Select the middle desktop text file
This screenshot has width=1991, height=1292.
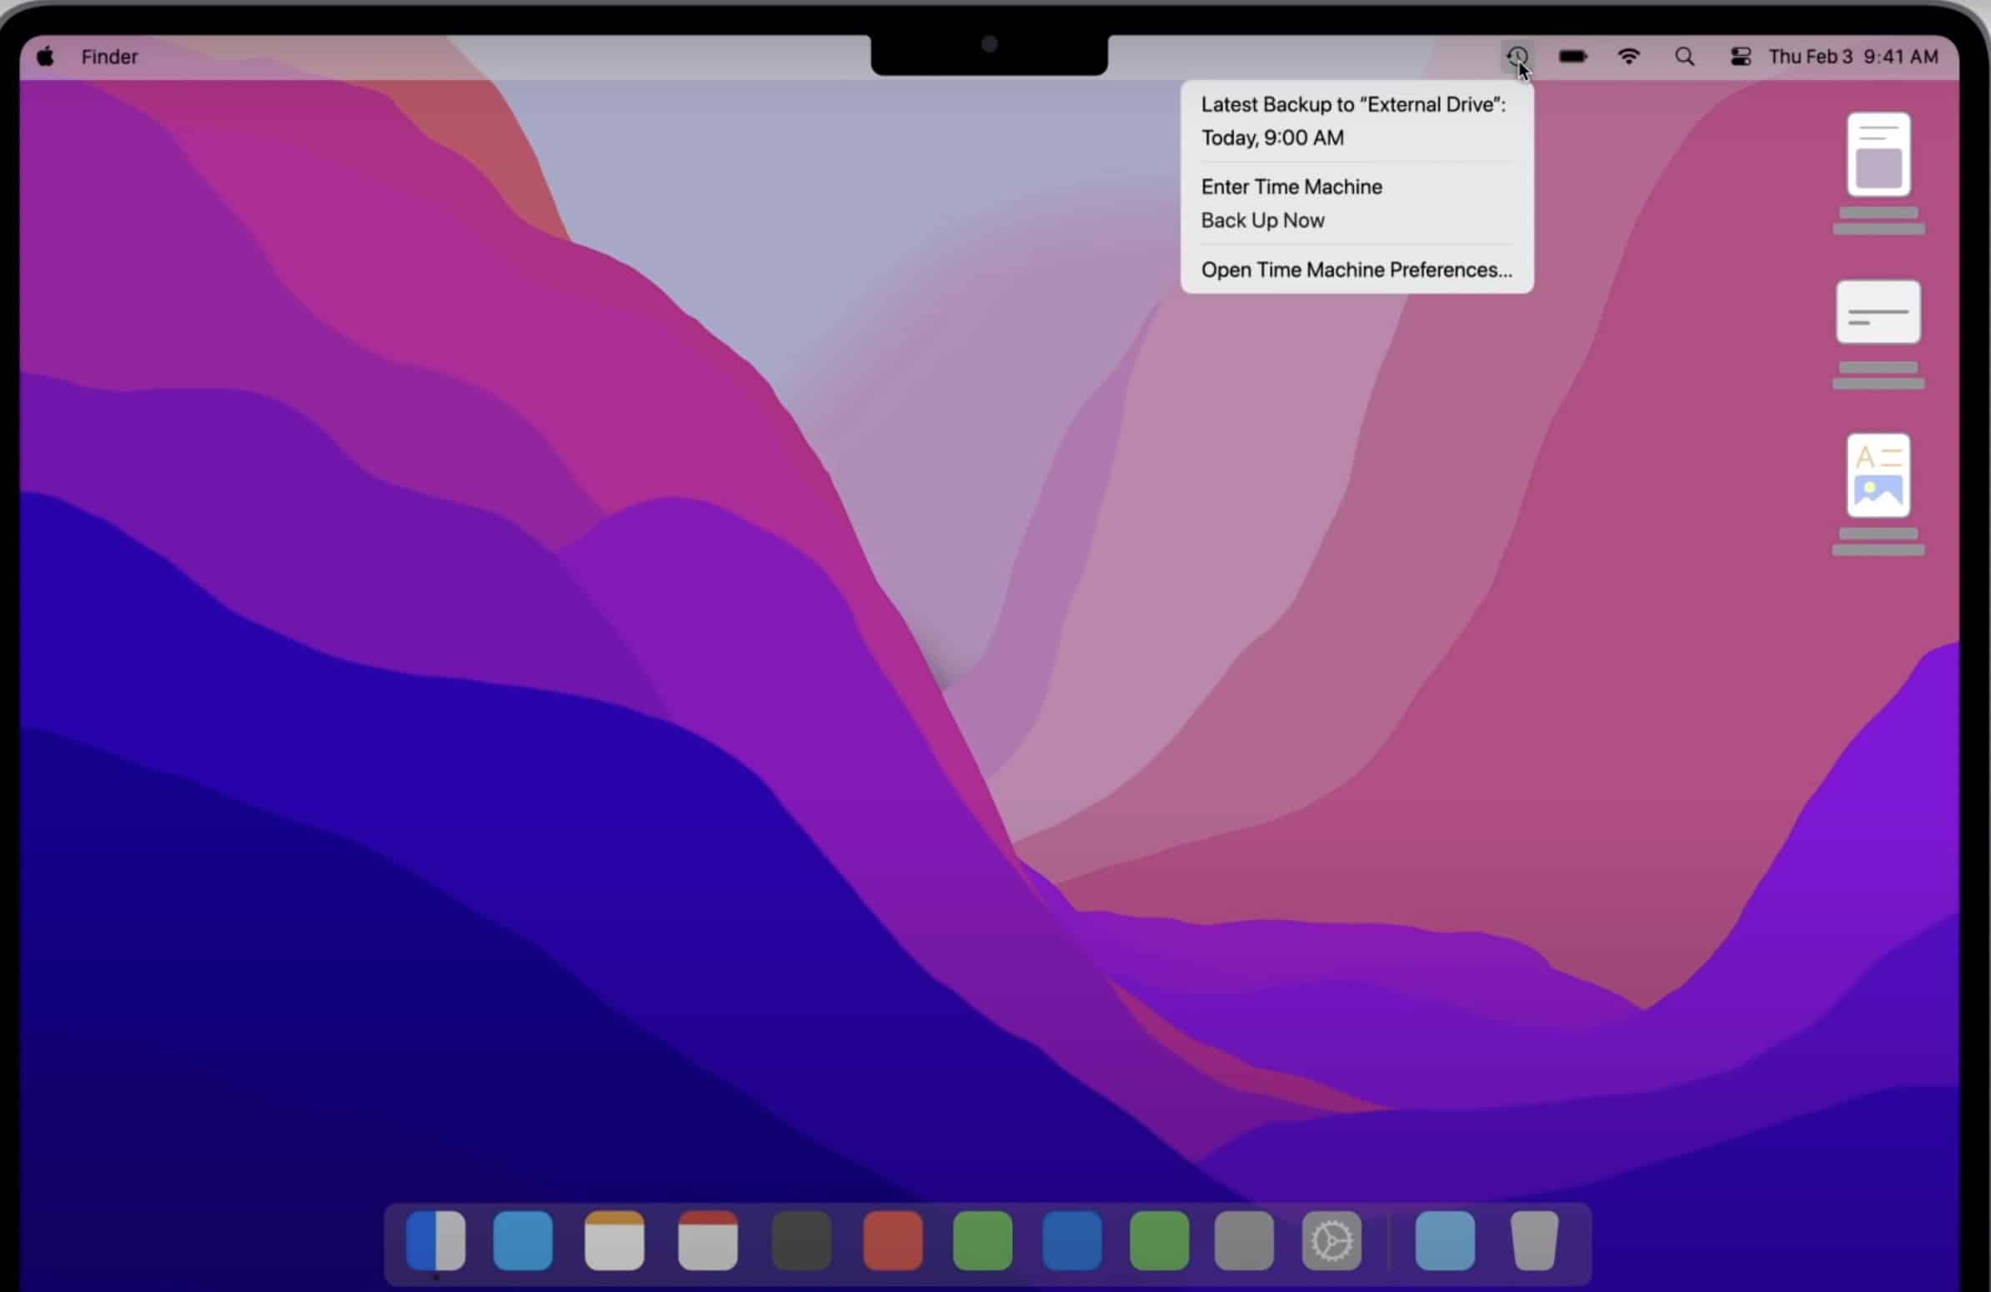(x=1878, y=313)
